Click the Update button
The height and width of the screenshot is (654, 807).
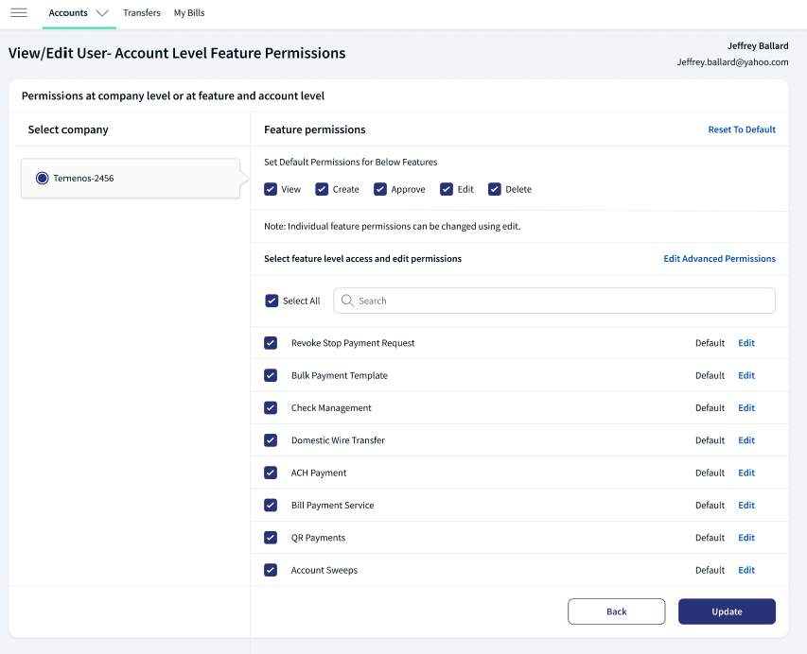click(x=727, y=611)
